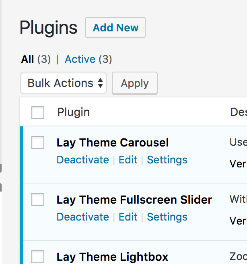The height and width of the screenshot is (264, 247).
Task: Deactivate the Lay Theme Carousel plugin
Action: 82,160
